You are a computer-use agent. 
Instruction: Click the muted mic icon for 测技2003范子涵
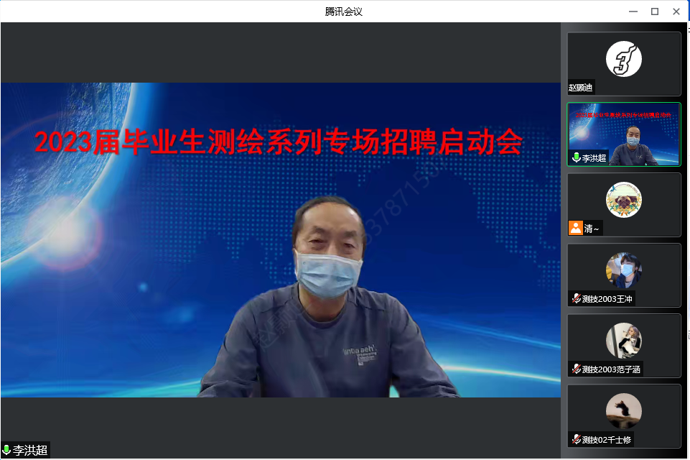pyautogui.click(x=575, y=369)
